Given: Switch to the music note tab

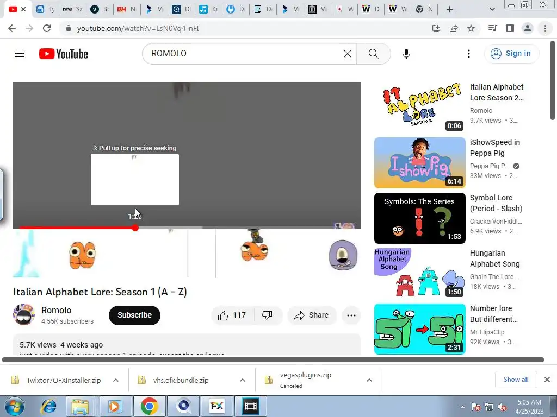Looking at the screenshot, I should click(208, 9).
